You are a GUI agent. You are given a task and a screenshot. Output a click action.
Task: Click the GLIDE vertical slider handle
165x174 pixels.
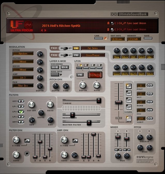tap(119, 102)
